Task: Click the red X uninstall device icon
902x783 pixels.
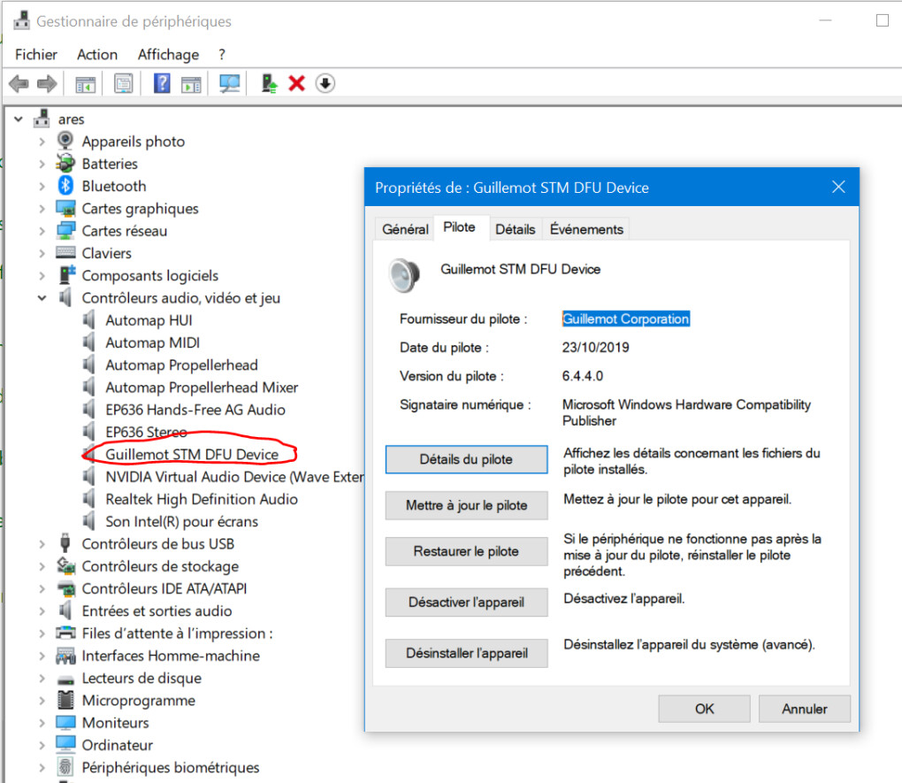Action: pyautogui.click(x=297, y=83)
